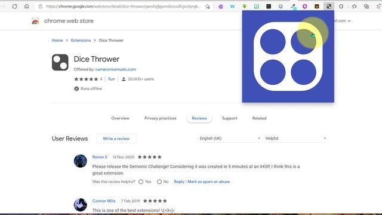
Task: Select the Reviews tab
Action: [x=199, y=118]
